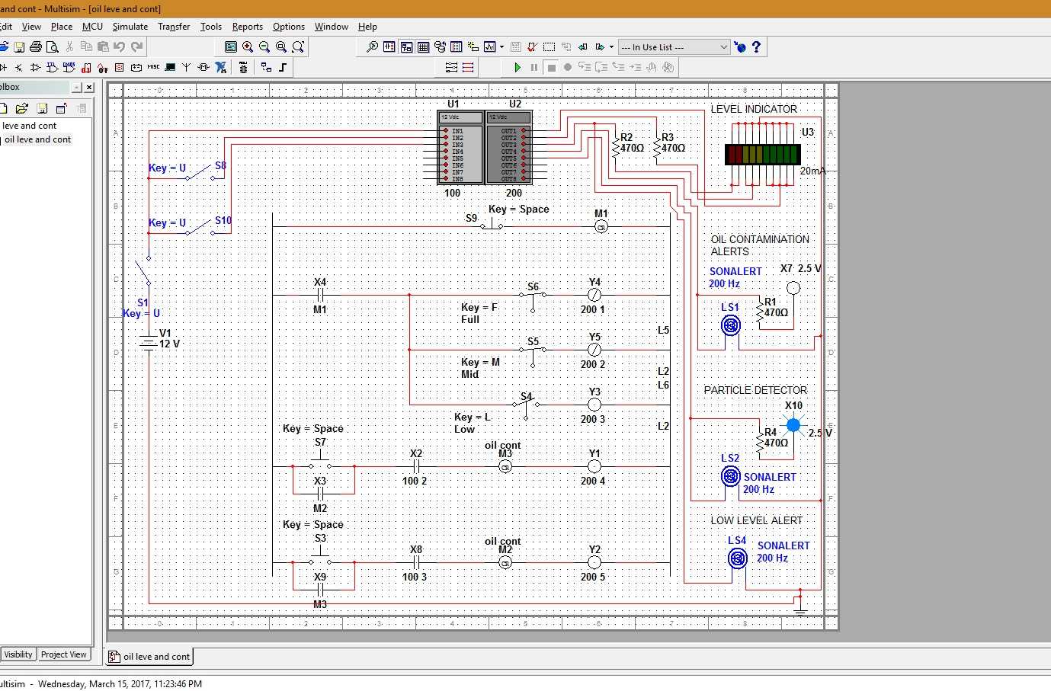Click the Help question mark icon

coord(756,47)
